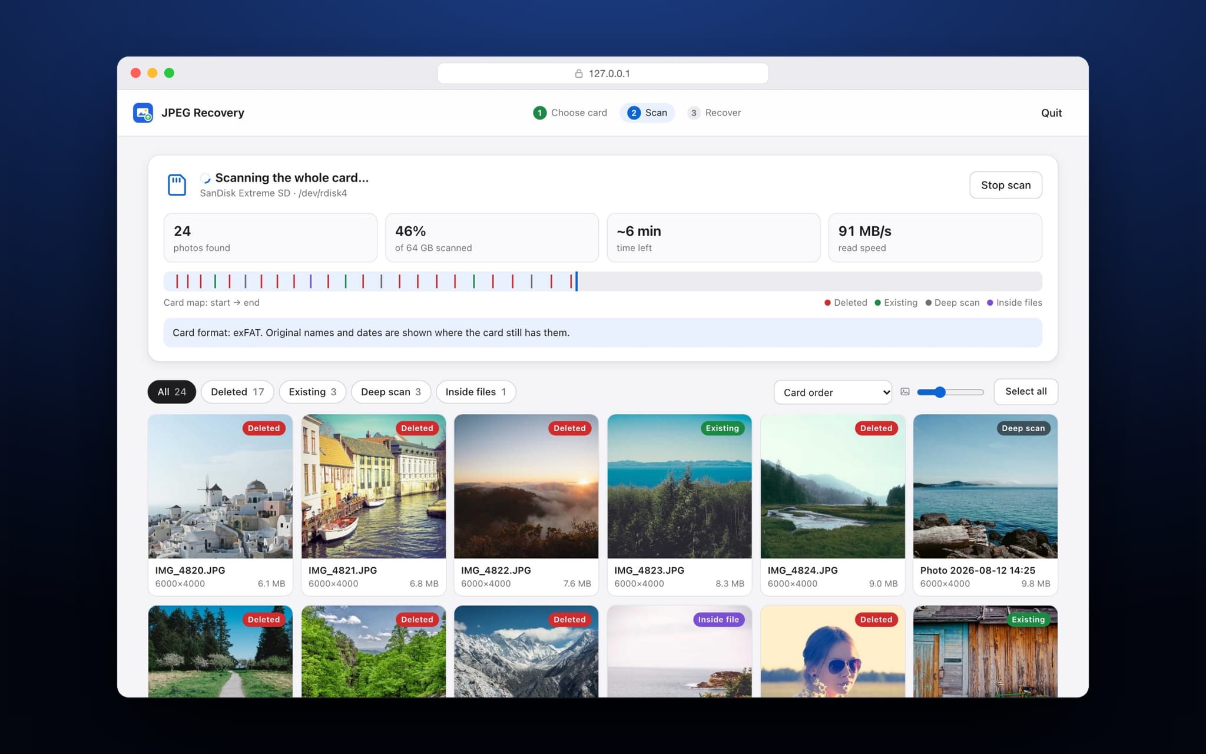The height and width of the screenshot is (754, 1206).
Task: Click the purple Inside files marker on card map
Action: [x=310, y=282]
